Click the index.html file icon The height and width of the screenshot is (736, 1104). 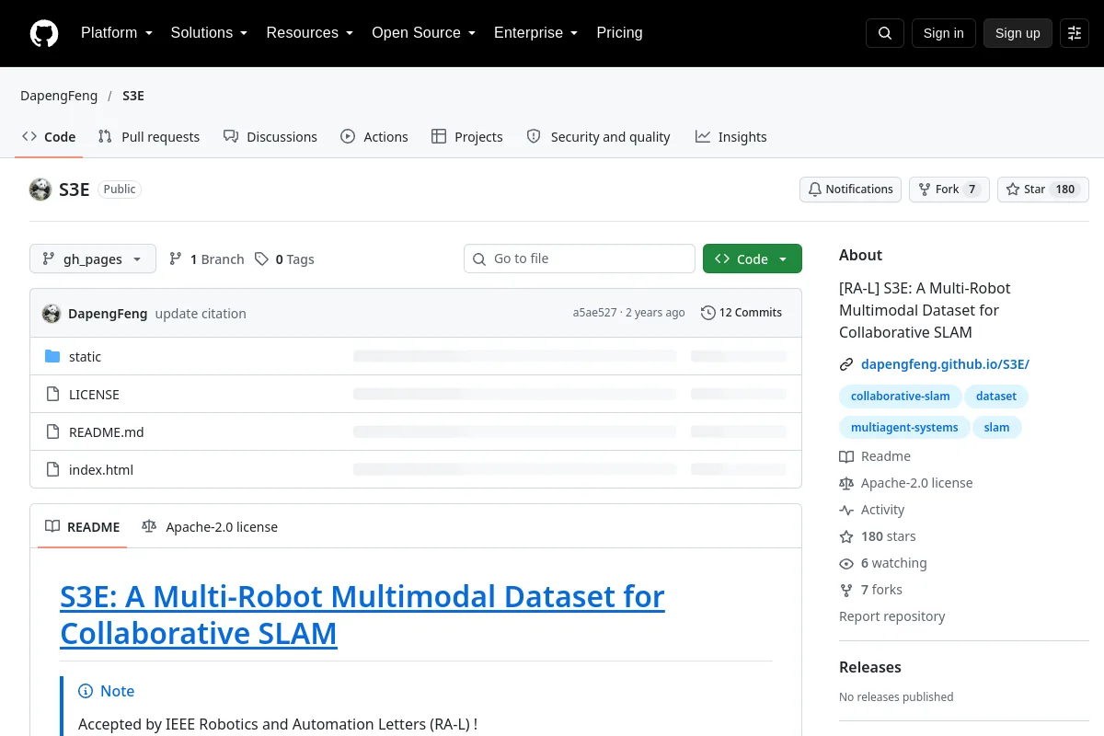(x=52, y=470)
